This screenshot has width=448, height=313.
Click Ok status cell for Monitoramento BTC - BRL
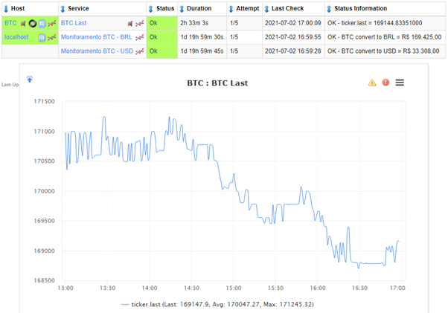click(162, 37)
